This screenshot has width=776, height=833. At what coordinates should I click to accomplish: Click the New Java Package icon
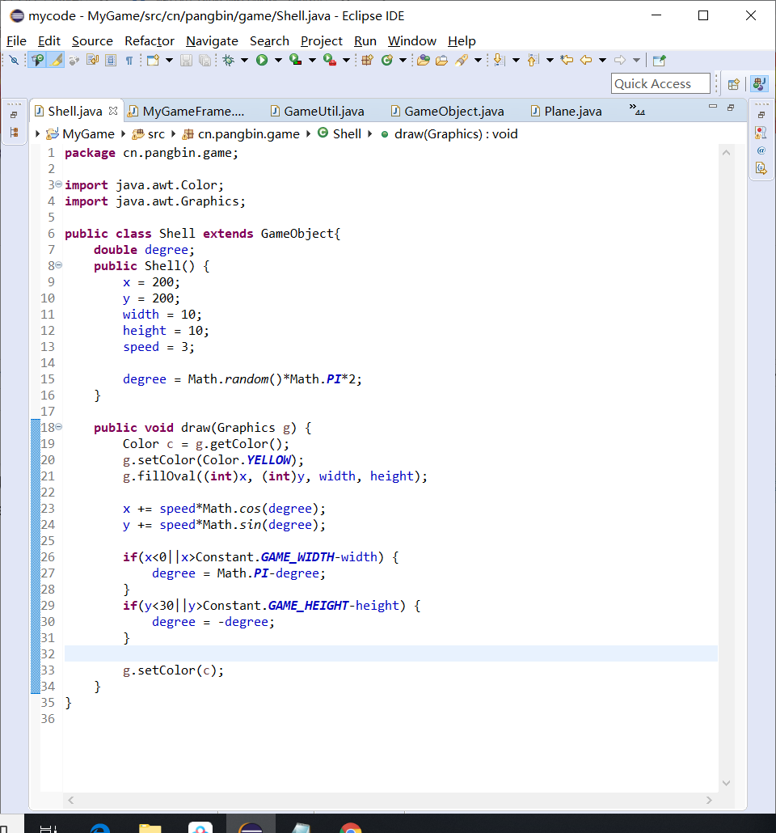(x=367, y=60)
